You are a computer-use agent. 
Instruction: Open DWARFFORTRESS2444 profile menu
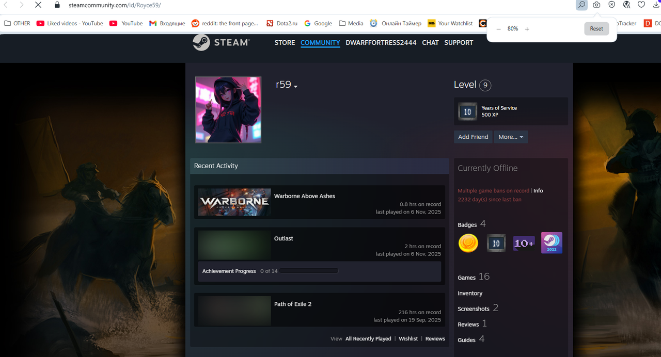pos(381,43)
